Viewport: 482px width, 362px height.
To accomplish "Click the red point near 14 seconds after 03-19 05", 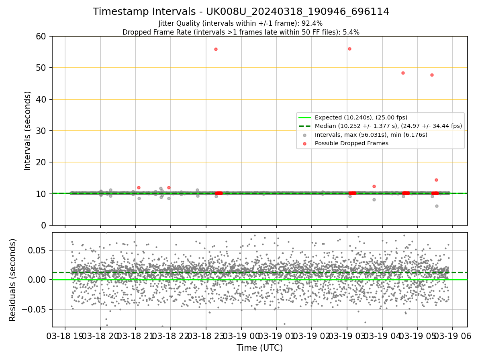I will point(436,180).
